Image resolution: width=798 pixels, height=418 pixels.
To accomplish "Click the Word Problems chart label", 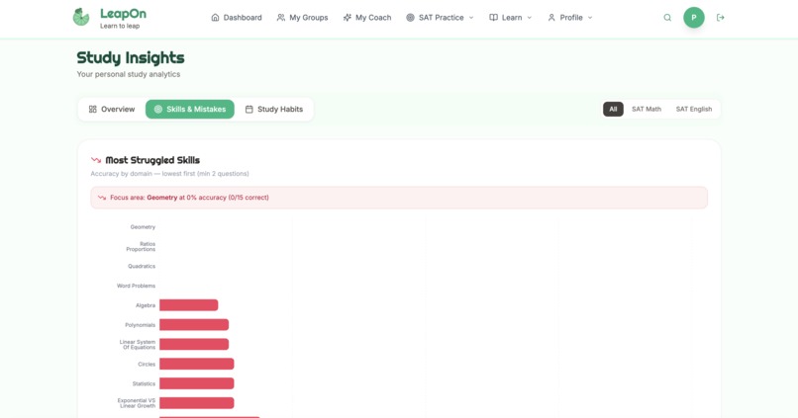I will pyautogui.click(x=136, y=286).
